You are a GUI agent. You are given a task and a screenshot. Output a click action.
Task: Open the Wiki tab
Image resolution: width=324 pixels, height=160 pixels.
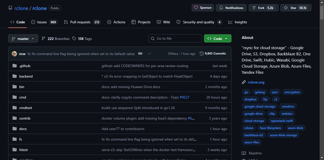pos(164,22)
